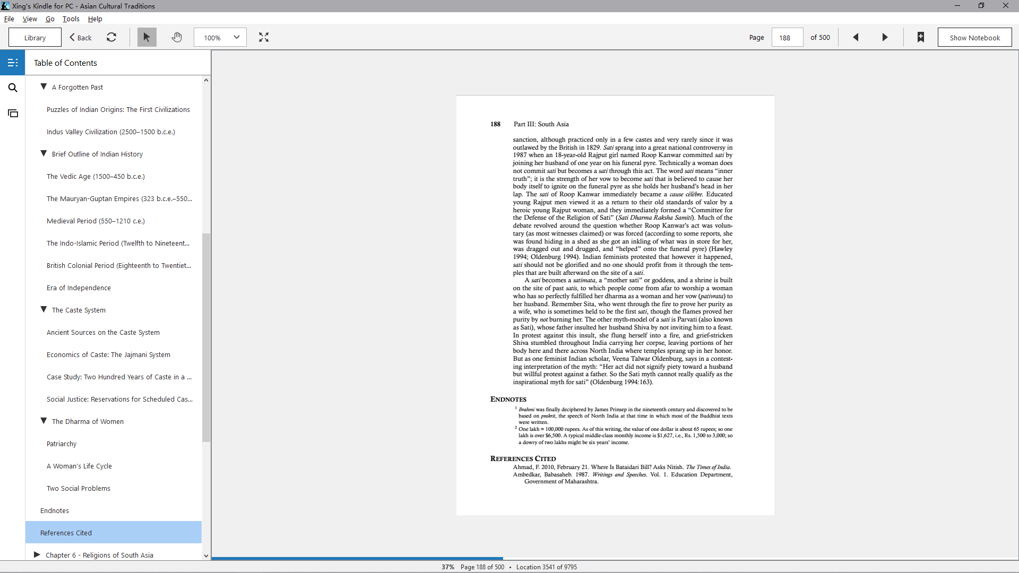The width and height of the screenshot is (1019, 573).
Task: Go to Puzzles of Indian Origins section
Action: 118,109
